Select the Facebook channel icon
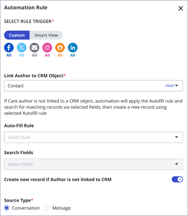 point(9,48)
